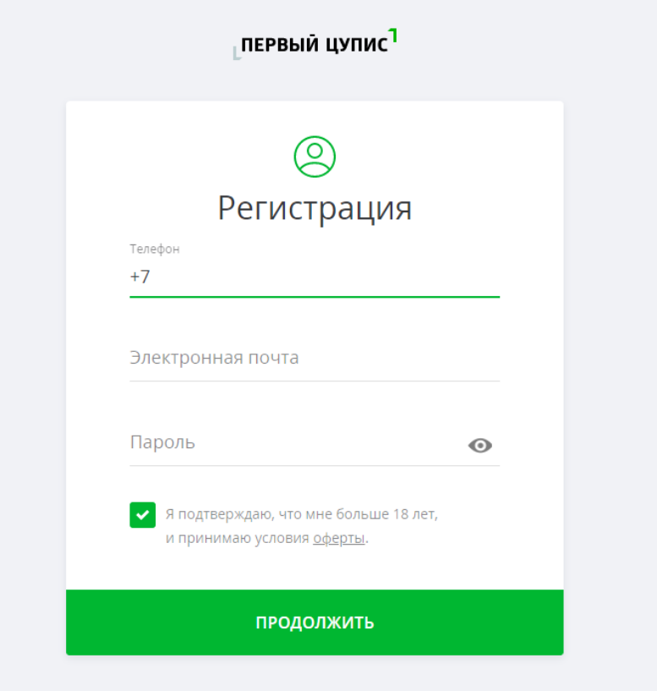657x691 pixels.
Task: Click the Первый ЦУПИС logo
Action: coord(315,44)
